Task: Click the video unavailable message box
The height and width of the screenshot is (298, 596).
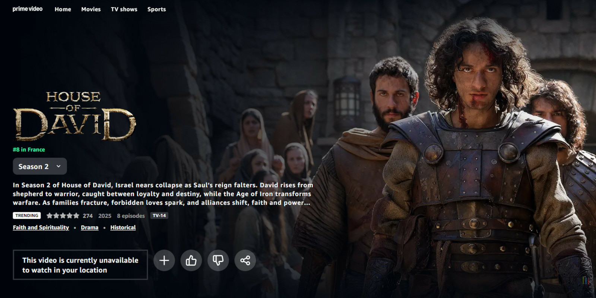Action: (x=80, y=265)
